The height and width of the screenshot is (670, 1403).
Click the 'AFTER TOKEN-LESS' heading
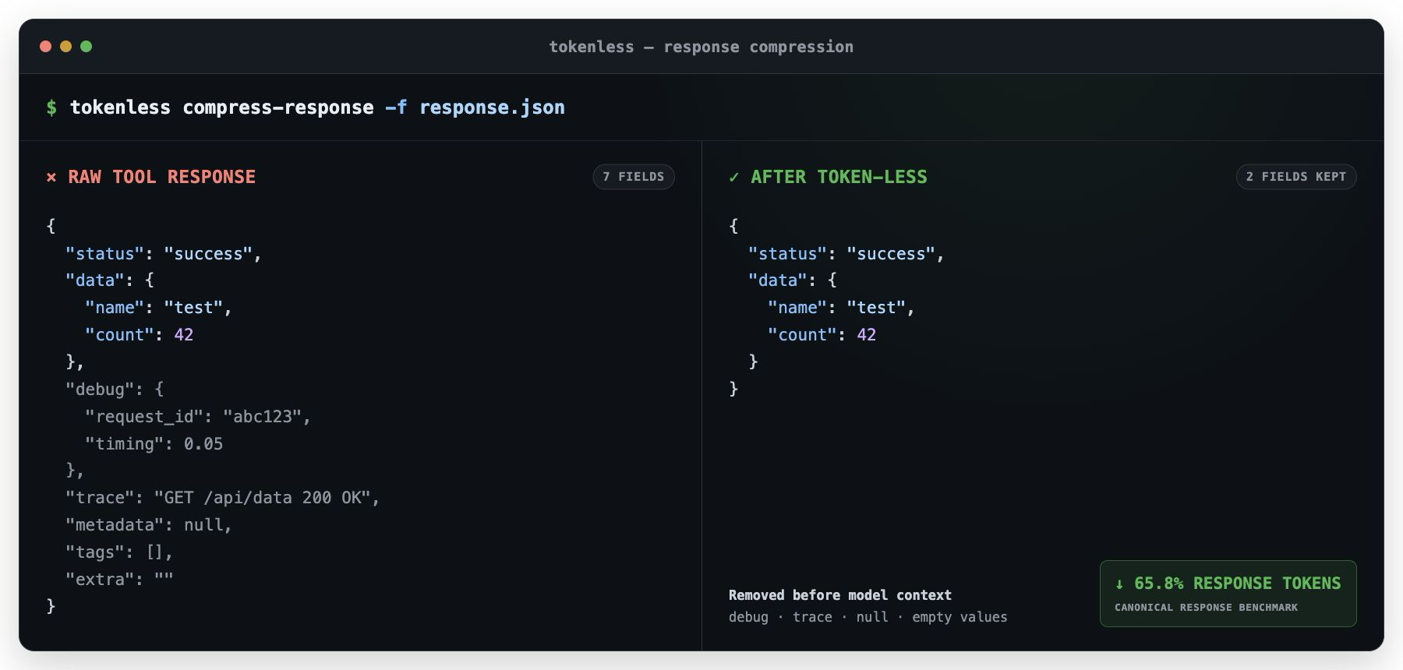(839, 177)
